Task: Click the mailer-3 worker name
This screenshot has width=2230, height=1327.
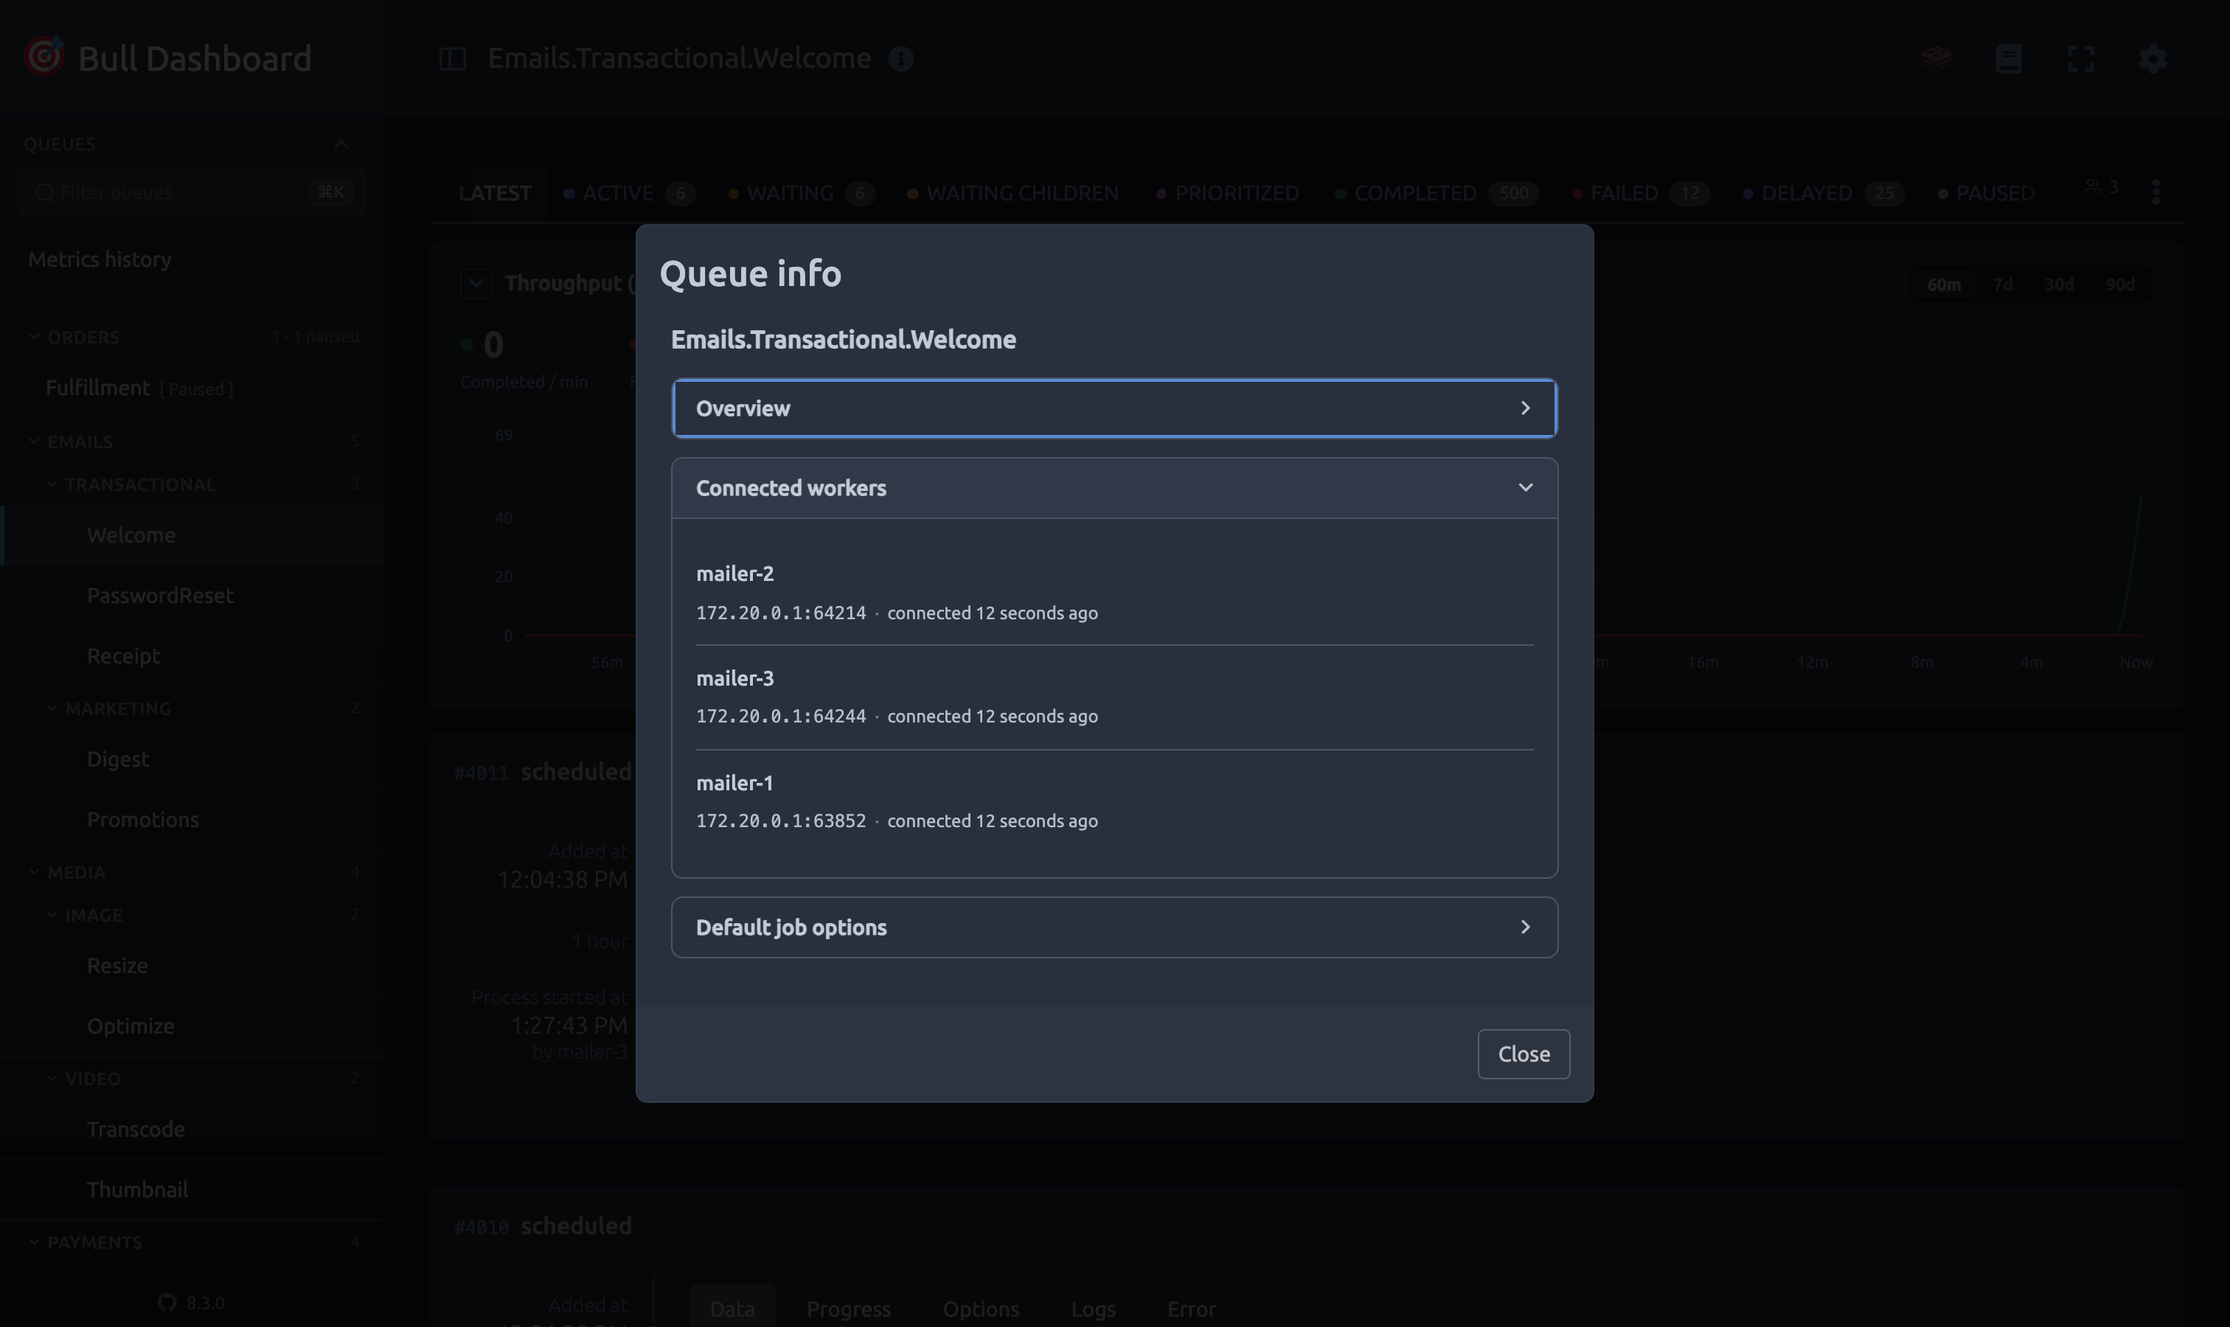Action: pyautogui.click(x=735, y=679)
